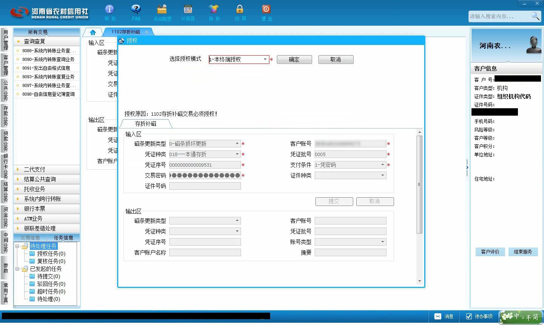Click 取消 next to the 确定 button
The image size is (544, 325).
point(336,60)
